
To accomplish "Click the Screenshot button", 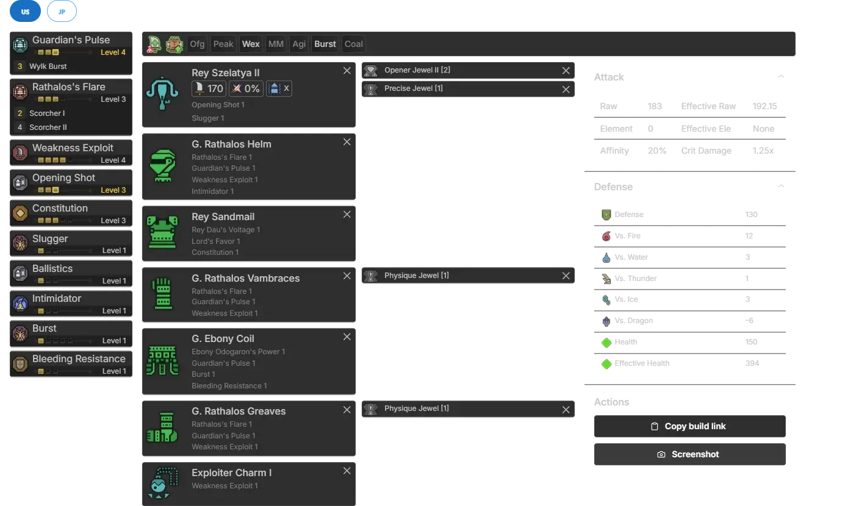I will pos(688,454).
